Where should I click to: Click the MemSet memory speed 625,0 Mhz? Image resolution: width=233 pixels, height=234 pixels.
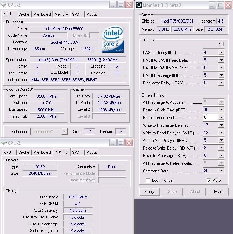click(182, 29)
